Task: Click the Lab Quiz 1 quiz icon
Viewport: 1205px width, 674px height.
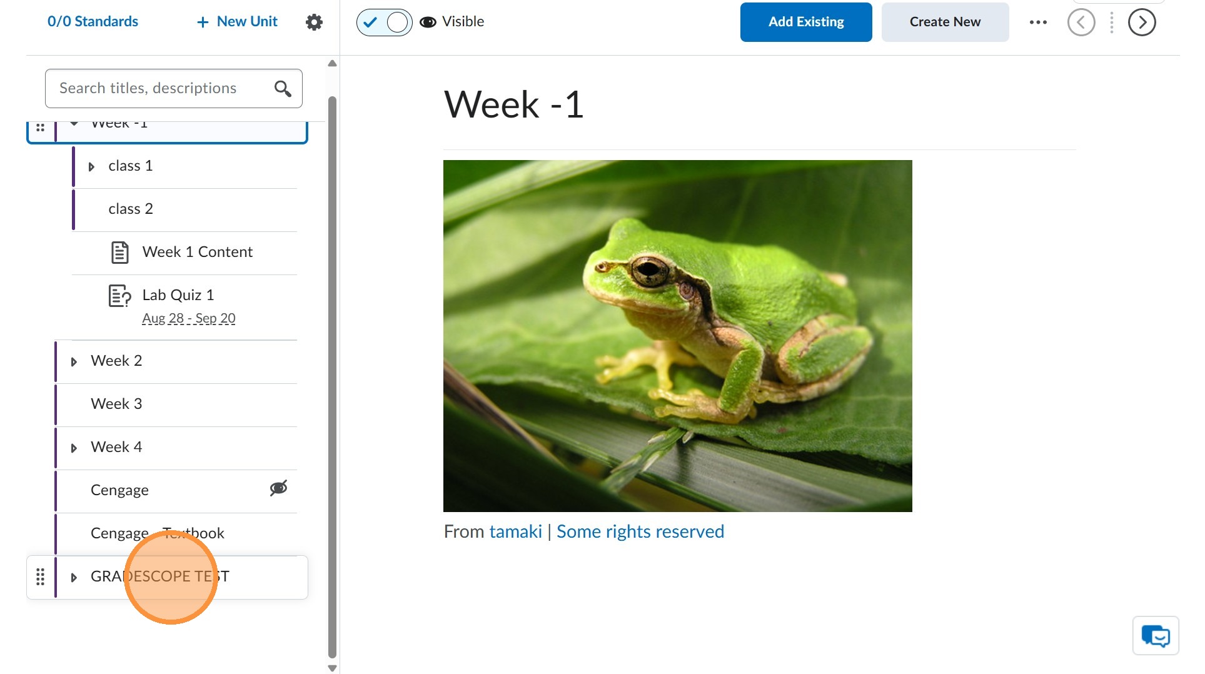Action: point(119,296)
